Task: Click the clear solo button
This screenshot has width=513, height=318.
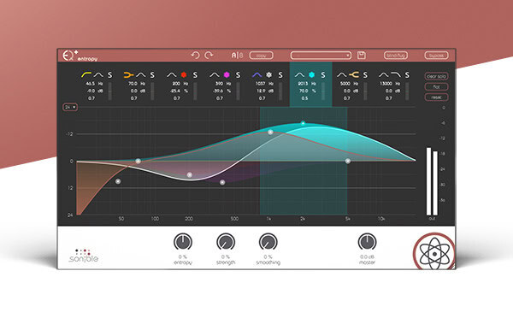Action: [x=436, y=76]
